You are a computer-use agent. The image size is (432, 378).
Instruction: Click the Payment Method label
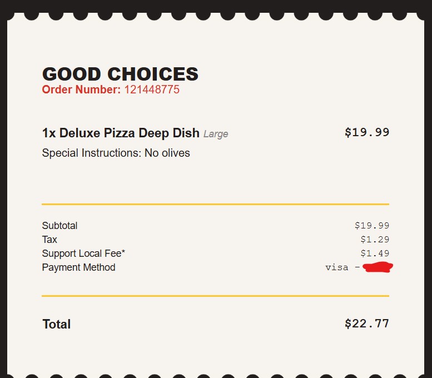coord(78,267)
